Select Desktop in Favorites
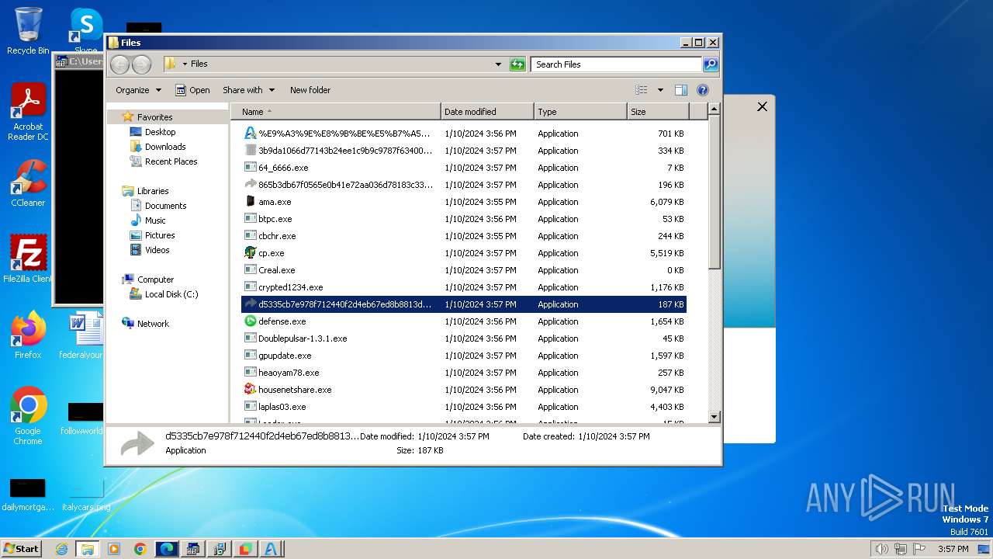The width and height of the screenshot is (993, 559). click(160, 132)
